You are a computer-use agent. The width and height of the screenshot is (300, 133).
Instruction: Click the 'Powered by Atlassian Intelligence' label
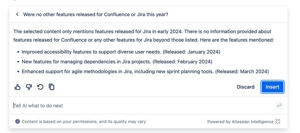tap(240, 122)
